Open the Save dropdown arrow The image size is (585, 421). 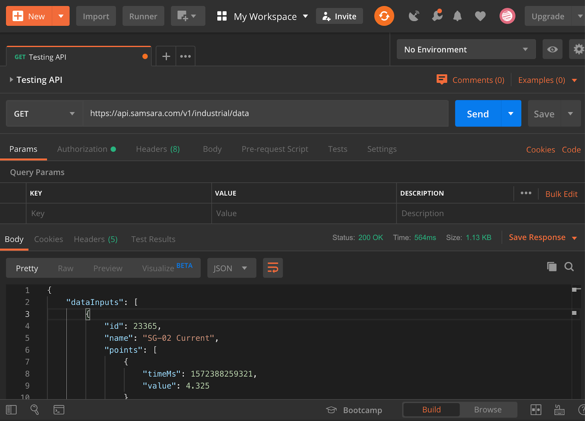(570, 114)
